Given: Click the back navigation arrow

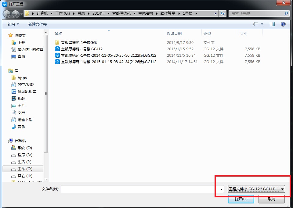Looking at the screenshot, I should (x=7, y=13).
